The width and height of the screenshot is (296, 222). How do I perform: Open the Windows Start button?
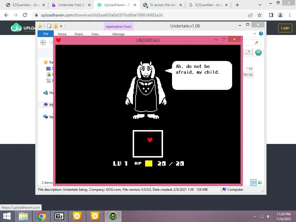(x=7, y=216)
